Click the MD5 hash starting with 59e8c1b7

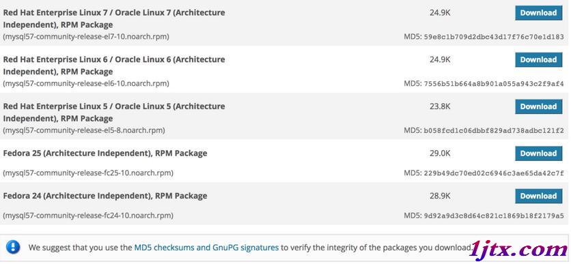494,37
